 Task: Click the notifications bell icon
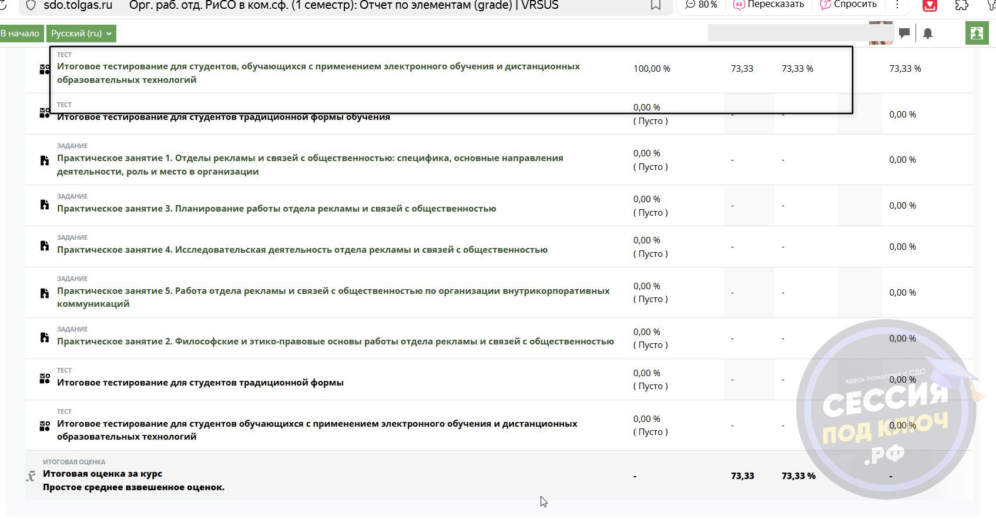928,34
